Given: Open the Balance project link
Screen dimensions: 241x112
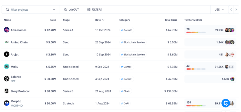Looking at the screenshot, I should tap(16, 77).
